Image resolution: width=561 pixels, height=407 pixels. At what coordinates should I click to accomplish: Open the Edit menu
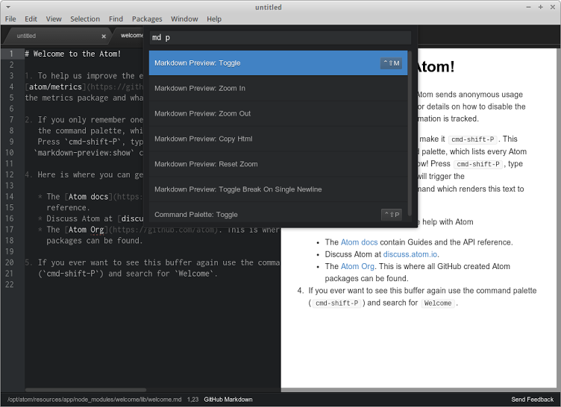(x=31, y=19)
